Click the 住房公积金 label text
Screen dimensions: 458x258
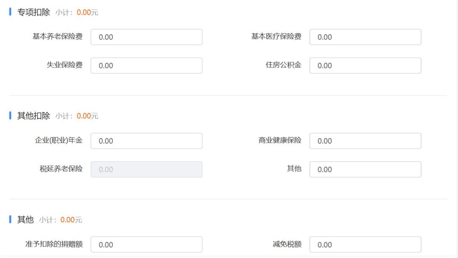point(284,65)
